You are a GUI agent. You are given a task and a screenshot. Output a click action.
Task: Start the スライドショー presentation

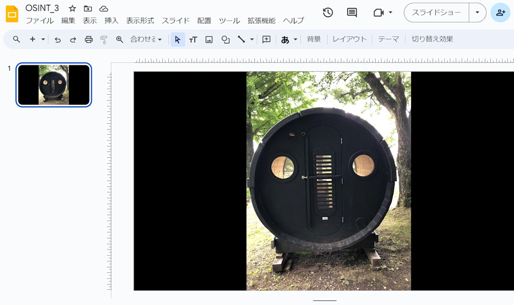pos(436,12)
